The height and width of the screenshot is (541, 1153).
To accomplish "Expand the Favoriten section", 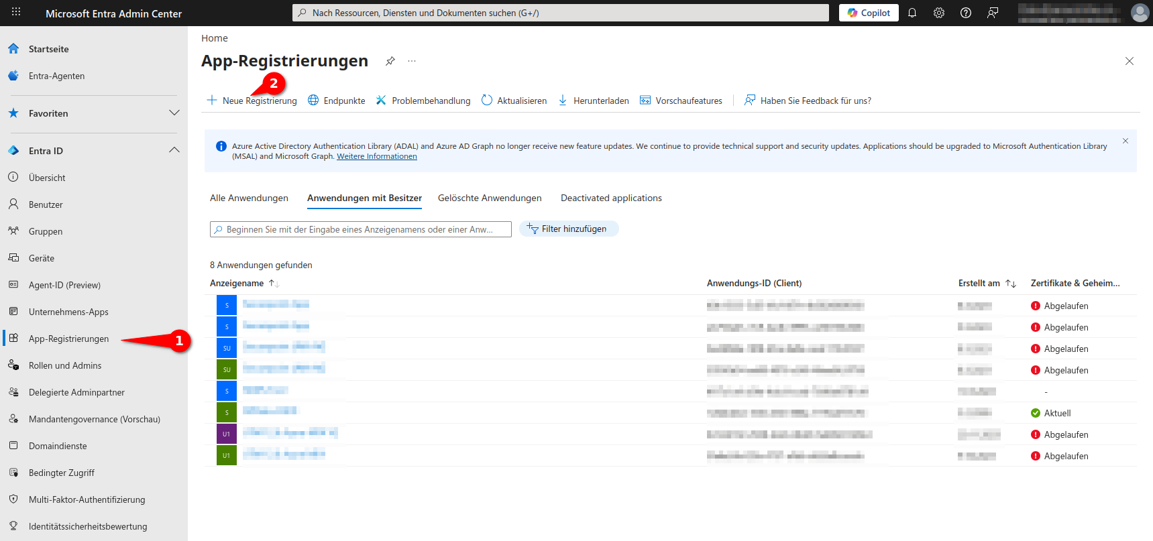I will point(174,113).
